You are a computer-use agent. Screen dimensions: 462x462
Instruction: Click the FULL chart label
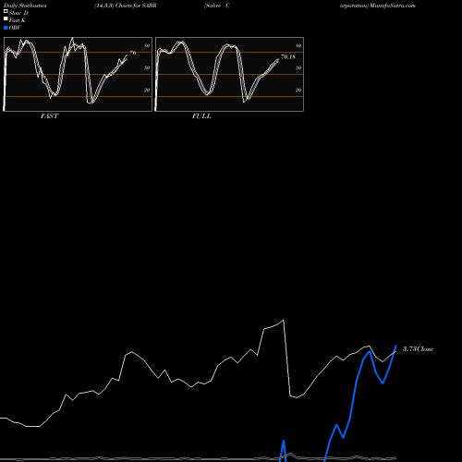coord(201,116)
